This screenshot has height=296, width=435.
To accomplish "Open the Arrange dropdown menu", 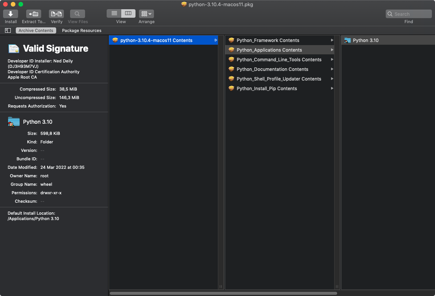I will pos(146,14).
